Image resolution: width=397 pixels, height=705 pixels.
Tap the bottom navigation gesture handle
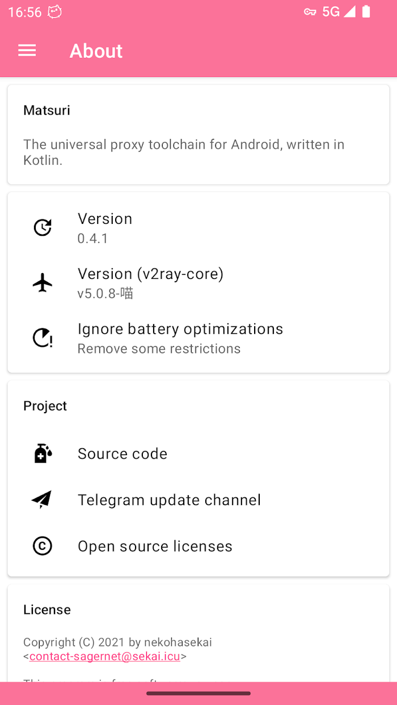pyautogui.click(x=198, y=693)
